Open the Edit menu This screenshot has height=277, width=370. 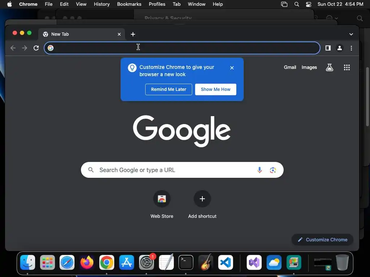point(64,4)
